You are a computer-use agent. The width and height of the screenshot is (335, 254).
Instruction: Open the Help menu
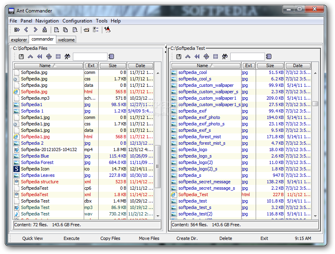116,21
